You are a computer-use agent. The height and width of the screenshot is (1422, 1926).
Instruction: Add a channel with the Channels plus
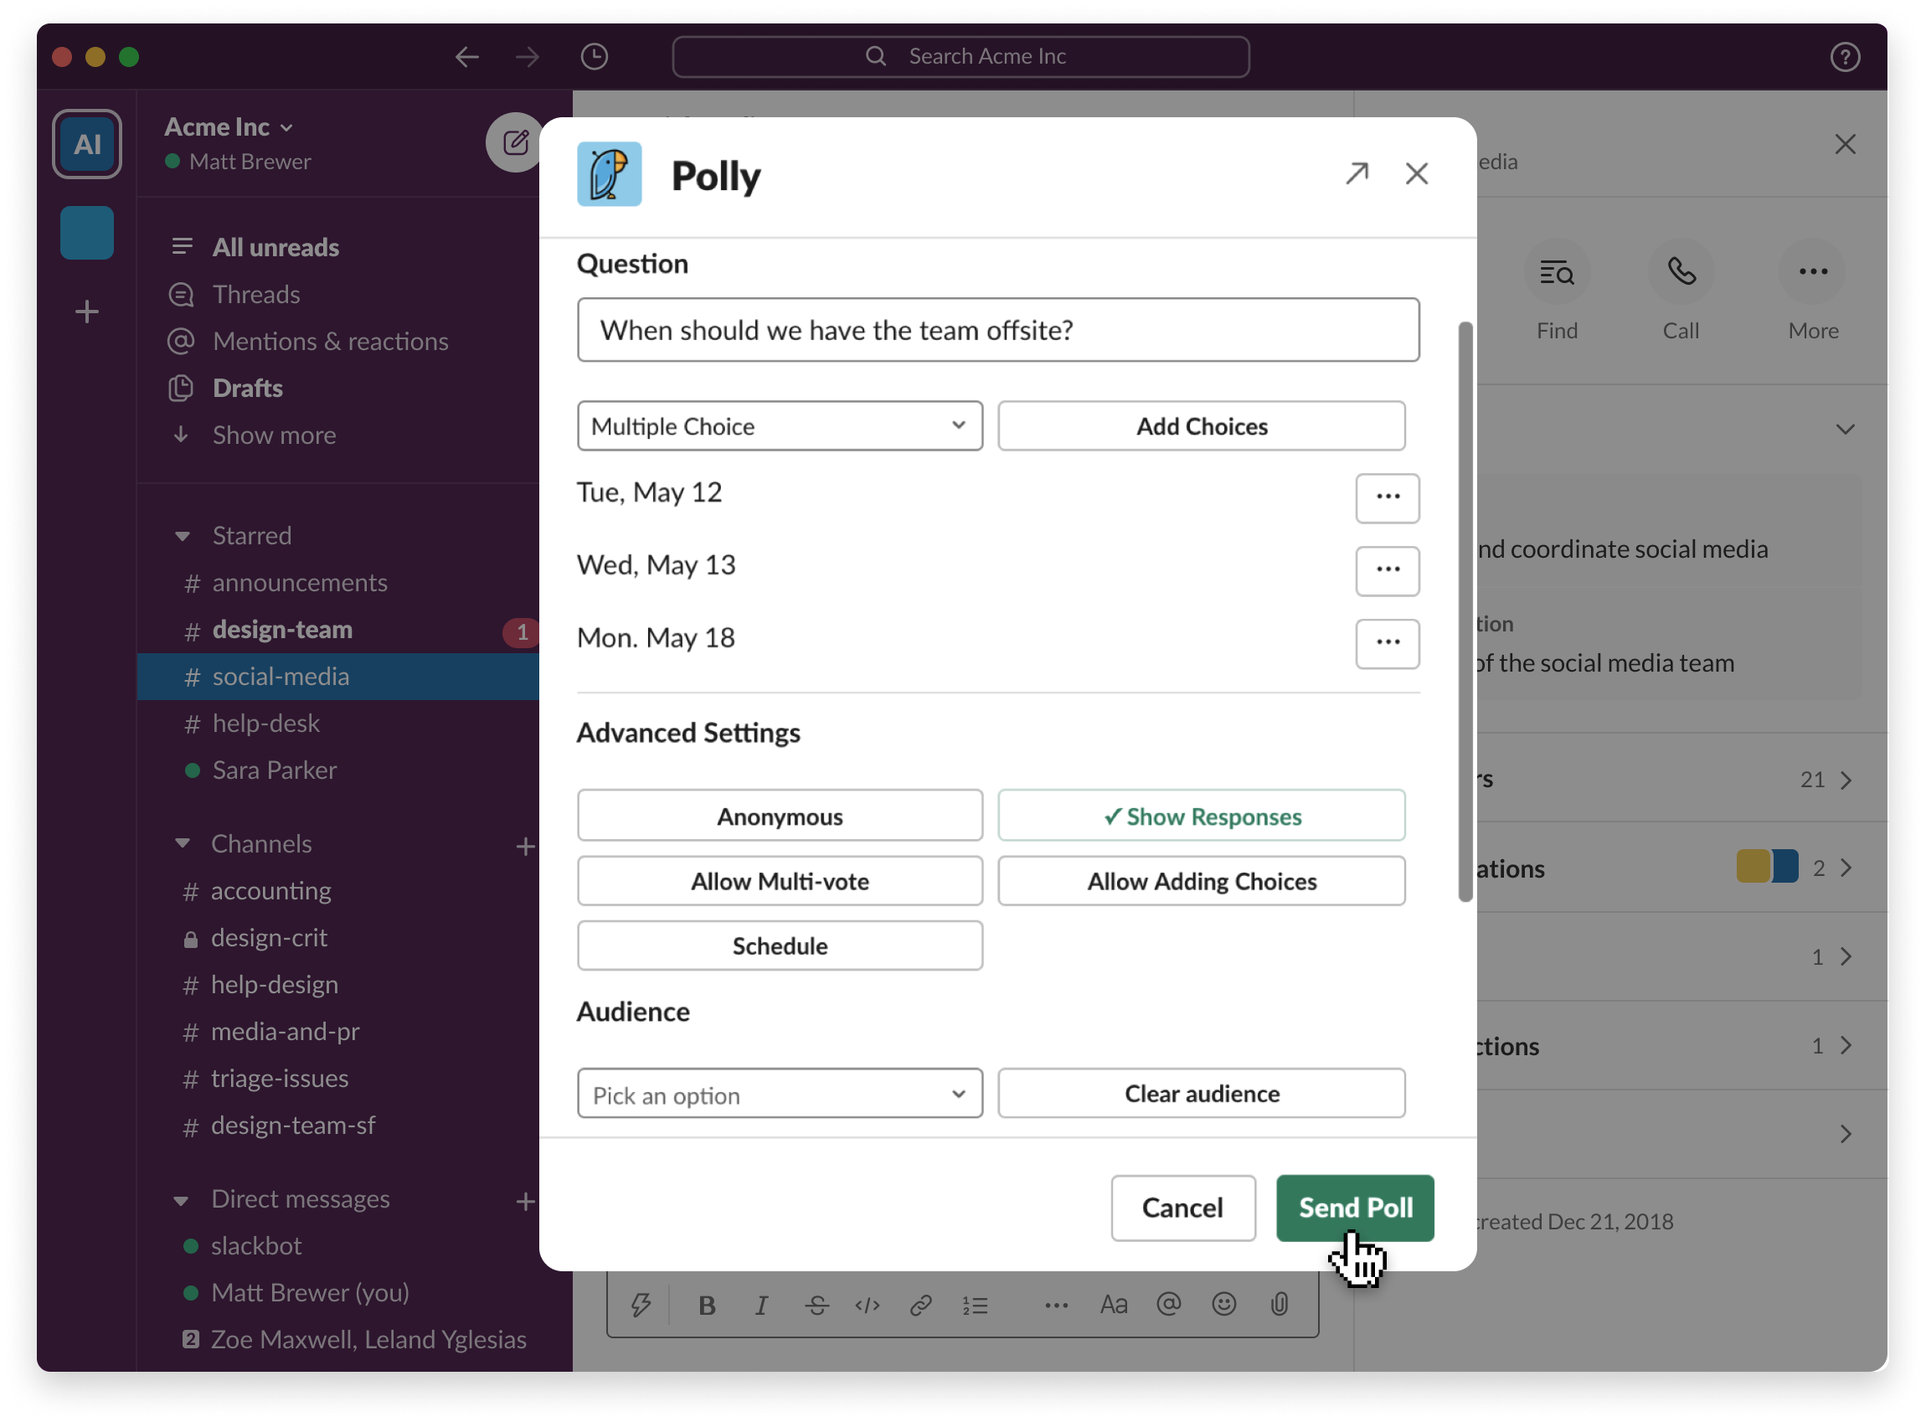[x=526, y=846]
